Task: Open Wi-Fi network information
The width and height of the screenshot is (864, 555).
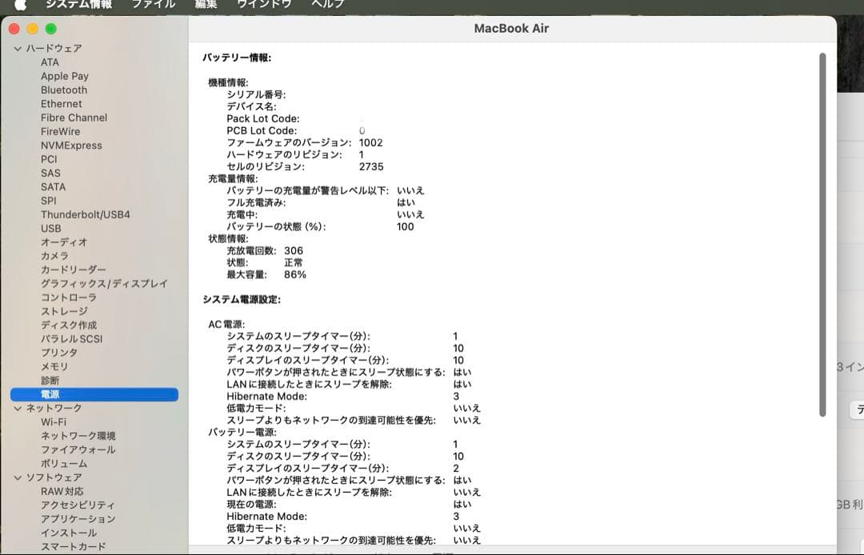Action: (54, 421)
